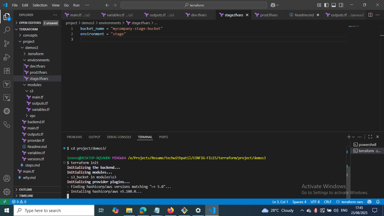Expand the concepts folder

pos(30,35)
